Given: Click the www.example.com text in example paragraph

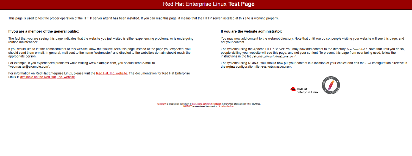Looking at the screenshot, I should point(103,63).
